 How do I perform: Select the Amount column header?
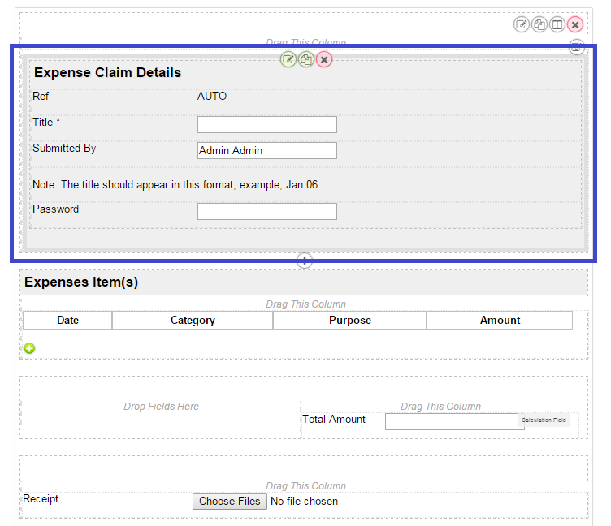500,320
